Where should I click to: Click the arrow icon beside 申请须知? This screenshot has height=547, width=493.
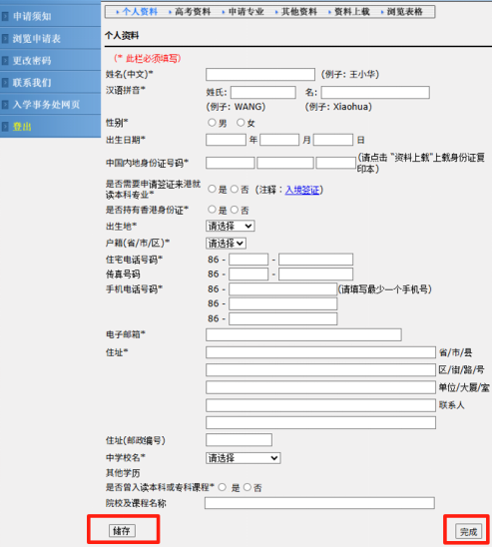[x=5, y=16]
